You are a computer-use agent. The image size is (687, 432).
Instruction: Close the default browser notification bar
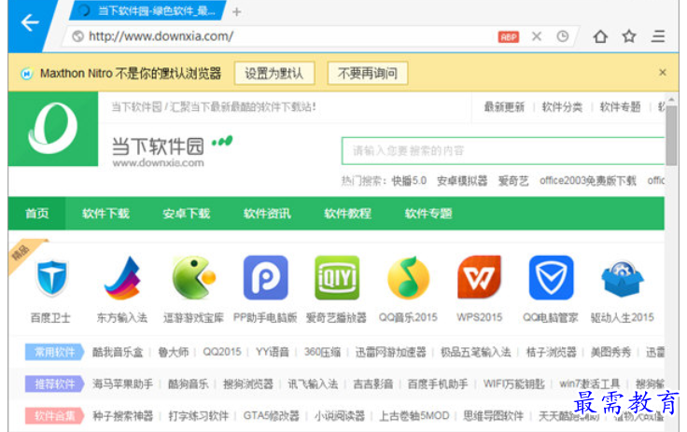point(663,72)
